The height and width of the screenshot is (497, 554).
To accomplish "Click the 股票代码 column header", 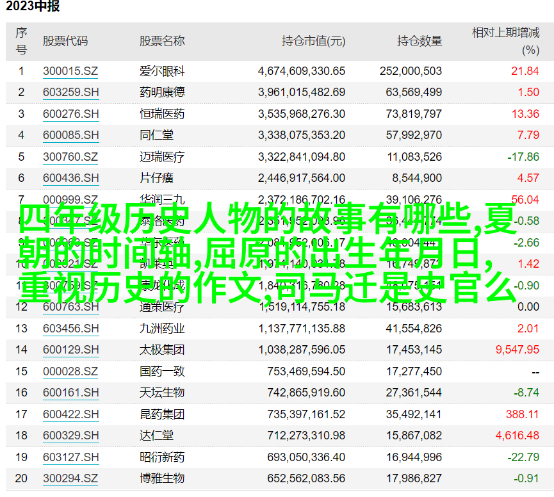I will click(65, 41).
